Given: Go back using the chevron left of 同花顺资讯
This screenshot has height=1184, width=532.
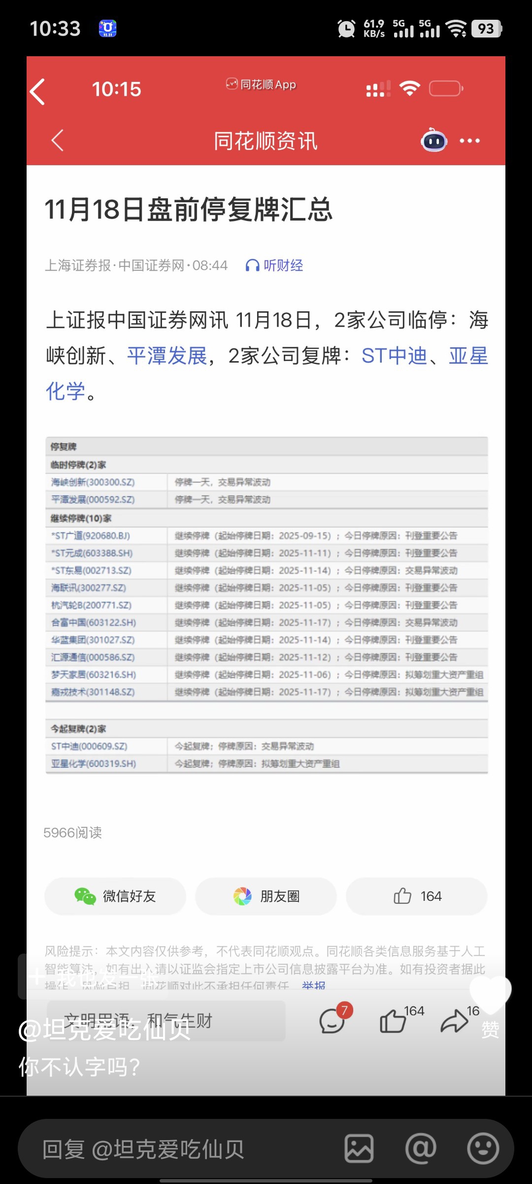Looking at the screenshot, I should pyautogui.click(x=58, y=141).
